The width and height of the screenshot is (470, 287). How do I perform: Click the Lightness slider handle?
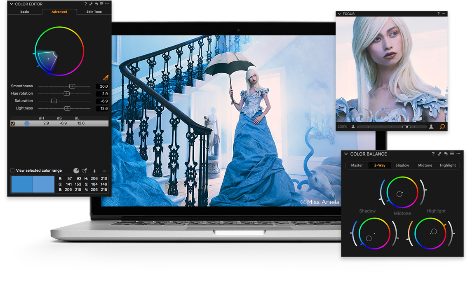67,108
